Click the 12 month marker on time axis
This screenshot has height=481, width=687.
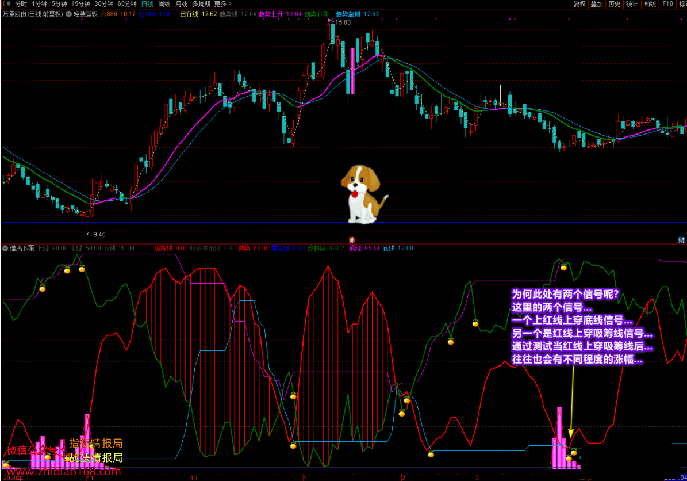(x=194, y=478)
